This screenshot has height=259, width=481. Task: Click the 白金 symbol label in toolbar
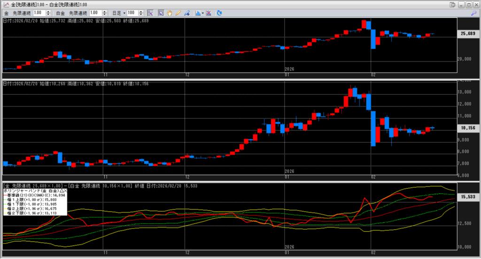coord(60,13)
